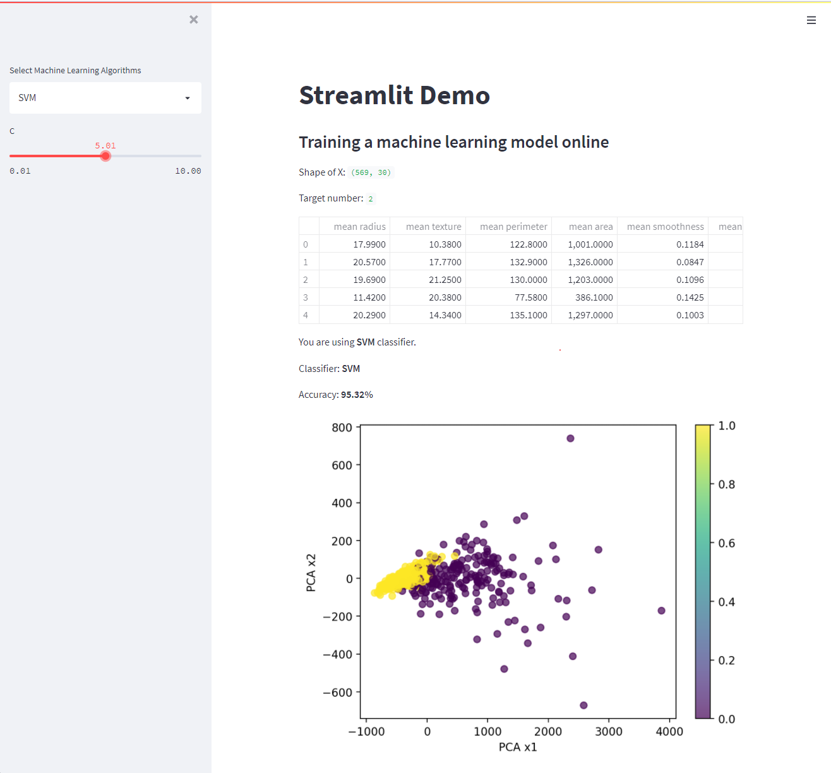The image size is (831, 773).
Task: Click the cell with value 0.1003
Action: click(x=663, y=315)
